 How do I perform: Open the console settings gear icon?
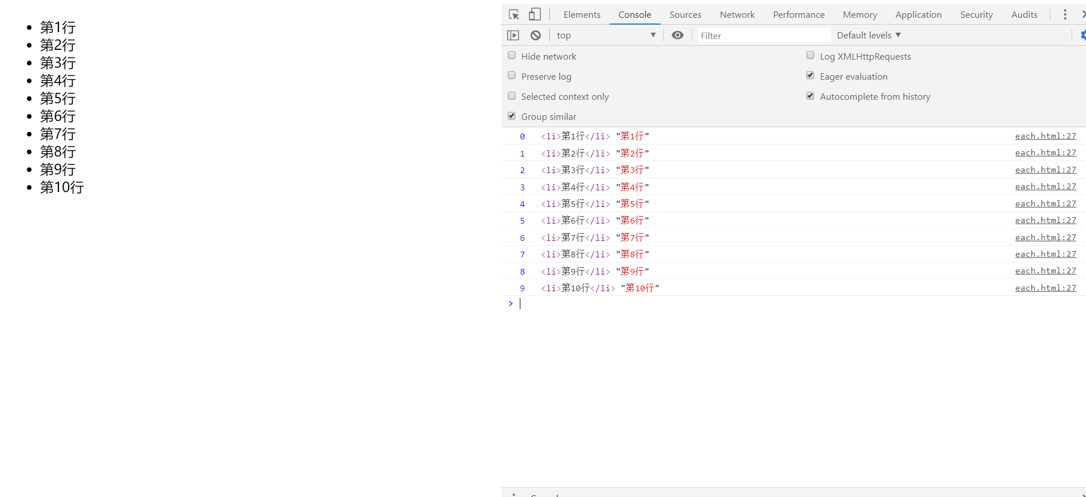1083,36
